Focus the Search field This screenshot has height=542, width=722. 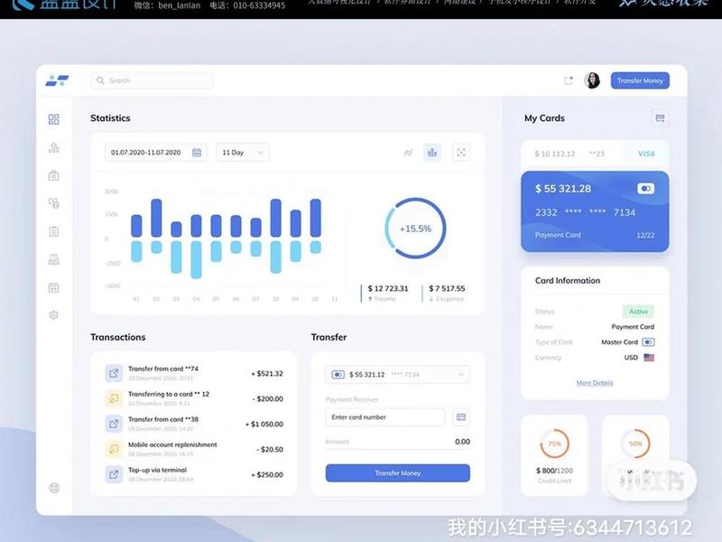[152, 80]
